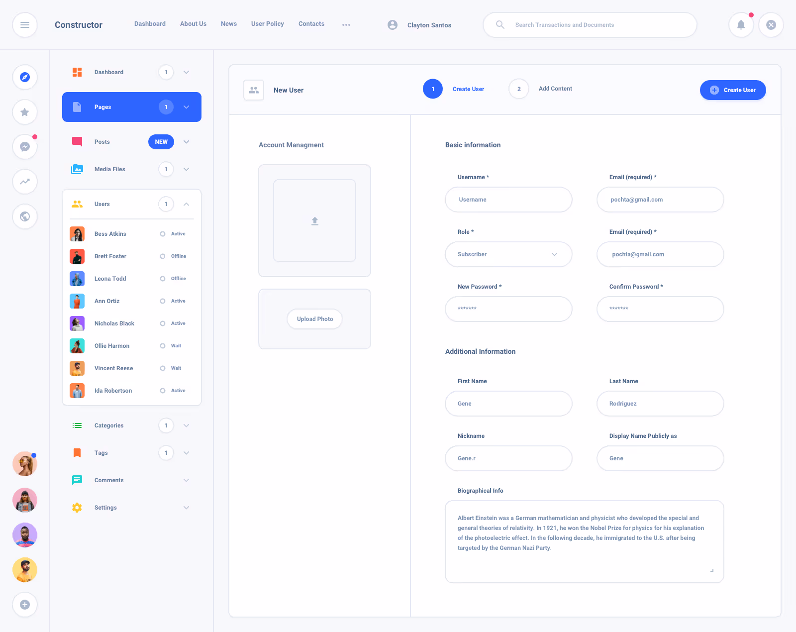Click the notifications bell icon

741,25
